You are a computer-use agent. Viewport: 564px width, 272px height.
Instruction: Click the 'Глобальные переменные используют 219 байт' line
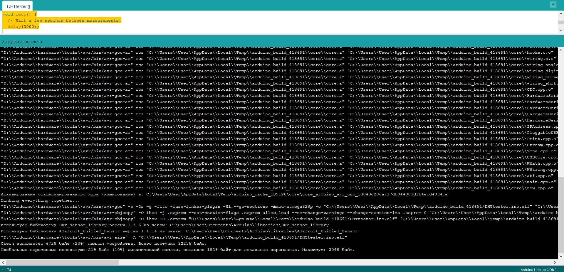178,250
